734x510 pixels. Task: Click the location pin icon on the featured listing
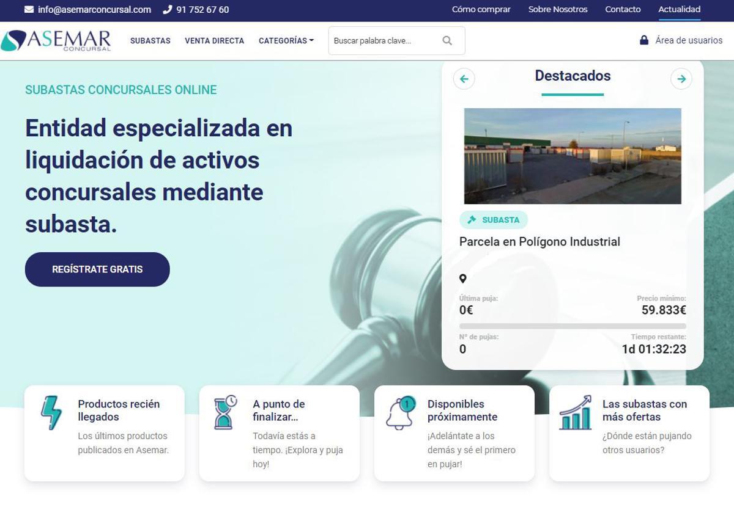click(463, 279)
